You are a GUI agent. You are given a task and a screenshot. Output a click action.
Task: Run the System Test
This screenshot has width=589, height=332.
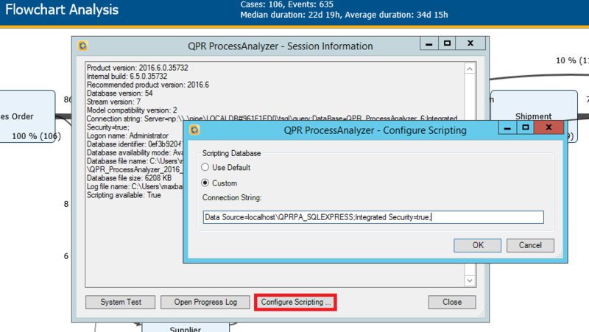click(120, 302)
